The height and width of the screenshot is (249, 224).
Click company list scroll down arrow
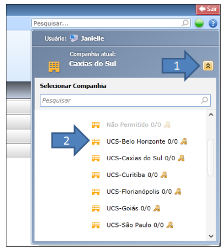click(211, 236)
